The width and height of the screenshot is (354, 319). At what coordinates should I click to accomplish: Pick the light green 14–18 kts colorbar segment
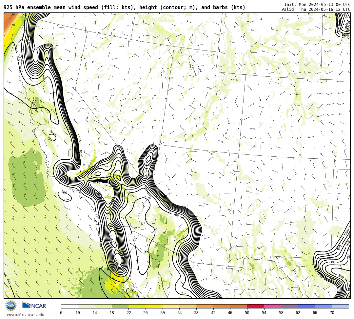(103, 306)
